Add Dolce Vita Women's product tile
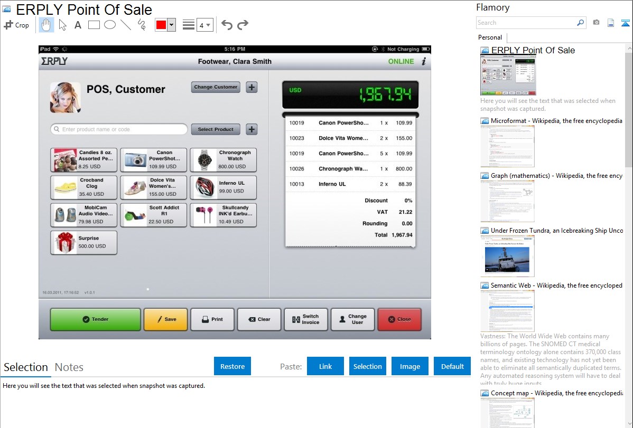The image size is (633, 428). point(153,187)
